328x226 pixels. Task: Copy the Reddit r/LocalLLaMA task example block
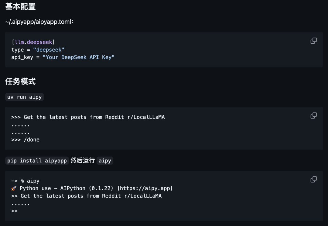point(313,116)
